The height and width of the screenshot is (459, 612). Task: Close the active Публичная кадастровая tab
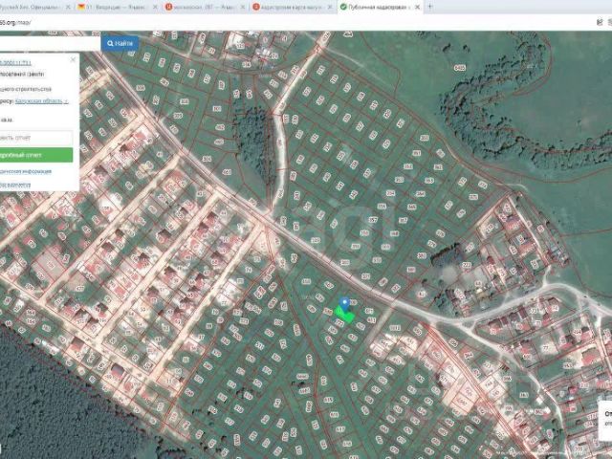coord(417,7)
